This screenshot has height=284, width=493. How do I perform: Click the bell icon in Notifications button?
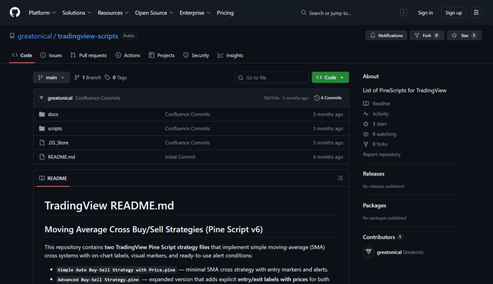tap(373, 36)
